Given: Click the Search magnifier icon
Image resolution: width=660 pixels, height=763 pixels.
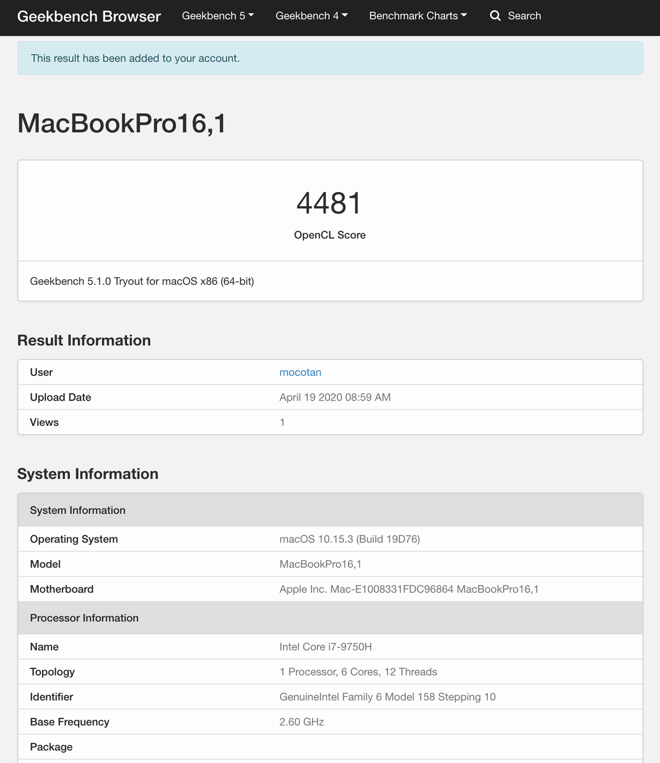Looking at the screenshot, I should [495, 16].
